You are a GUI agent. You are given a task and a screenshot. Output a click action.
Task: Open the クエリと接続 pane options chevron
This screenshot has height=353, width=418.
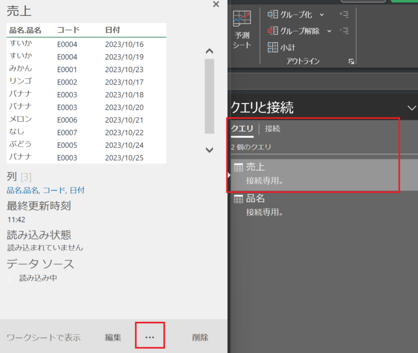[x=411, y=108]
